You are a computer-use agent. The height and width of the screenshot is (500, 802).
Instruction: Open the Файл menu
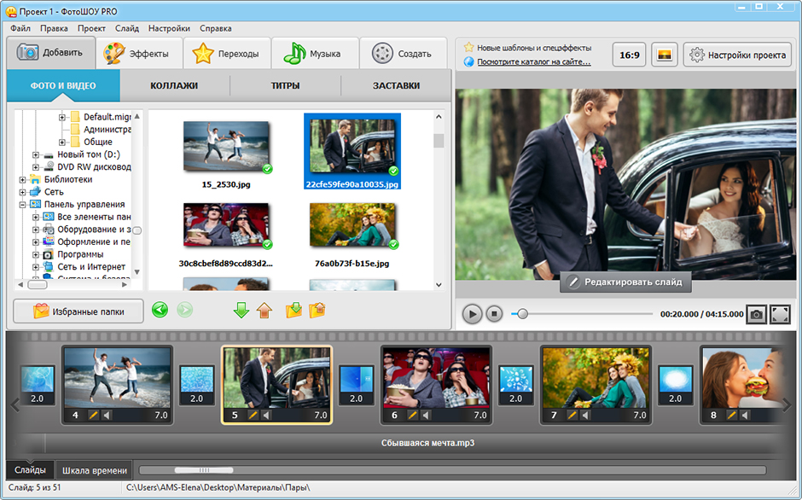pyautogui.click(x=20, y=28)
